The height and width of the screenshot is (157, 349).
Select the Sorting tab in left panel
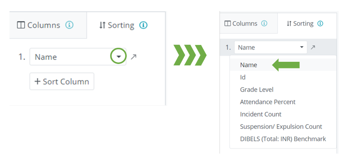[x=117, y=25]
